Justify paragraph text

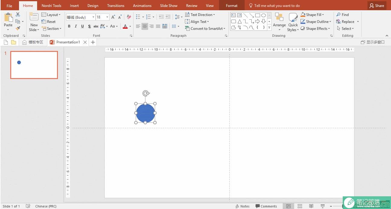(x=158, y=27)
